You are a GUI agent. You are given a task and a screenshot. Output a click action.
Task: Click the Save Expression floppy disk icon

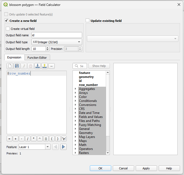click(17, 66)
